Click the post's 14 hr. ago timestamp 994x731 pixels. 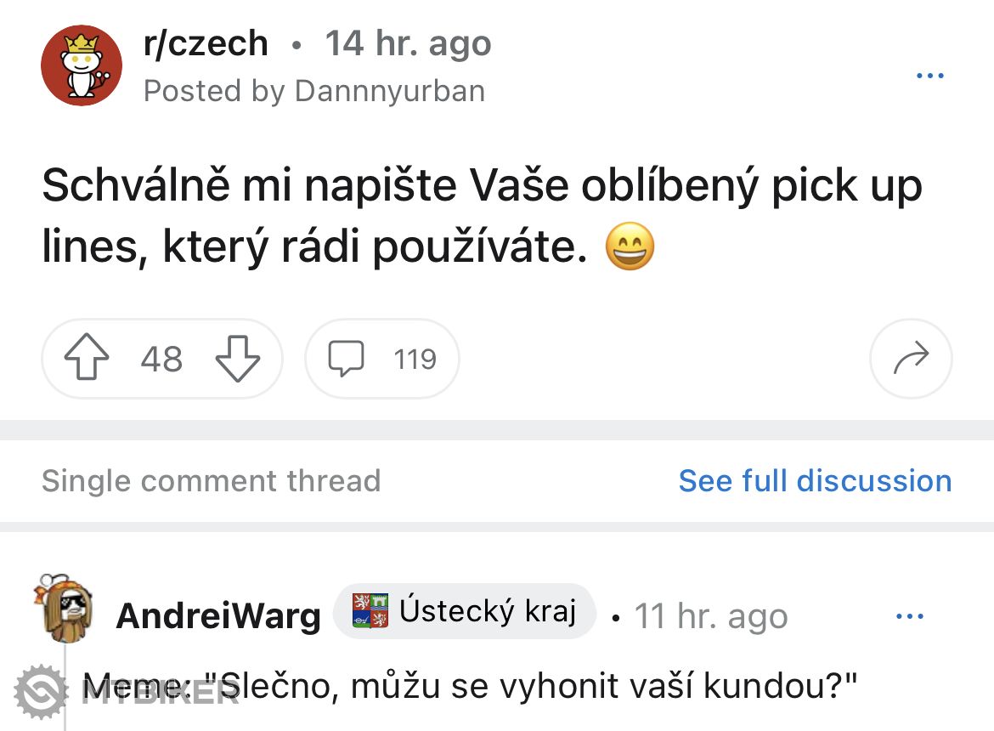click(408, 43)
